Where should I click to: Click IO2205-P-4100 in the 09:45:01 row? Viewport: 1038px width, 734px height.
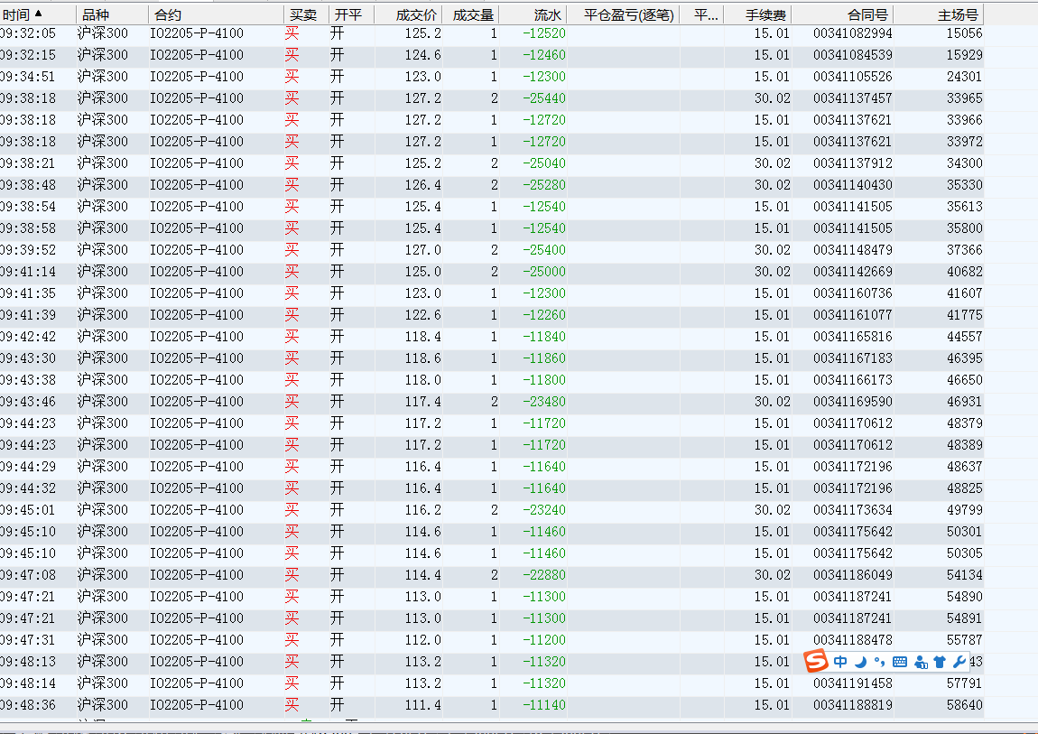click(197, 510)
